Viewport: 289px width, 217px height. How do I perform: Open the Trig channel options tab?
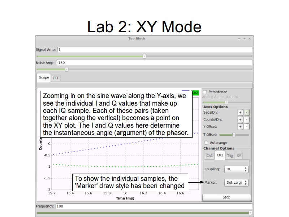tap(230, 156)
